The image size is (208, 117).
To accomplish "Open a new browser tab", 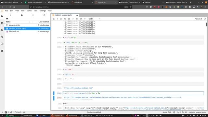I will pyautogui.click(x=190, y=2).
